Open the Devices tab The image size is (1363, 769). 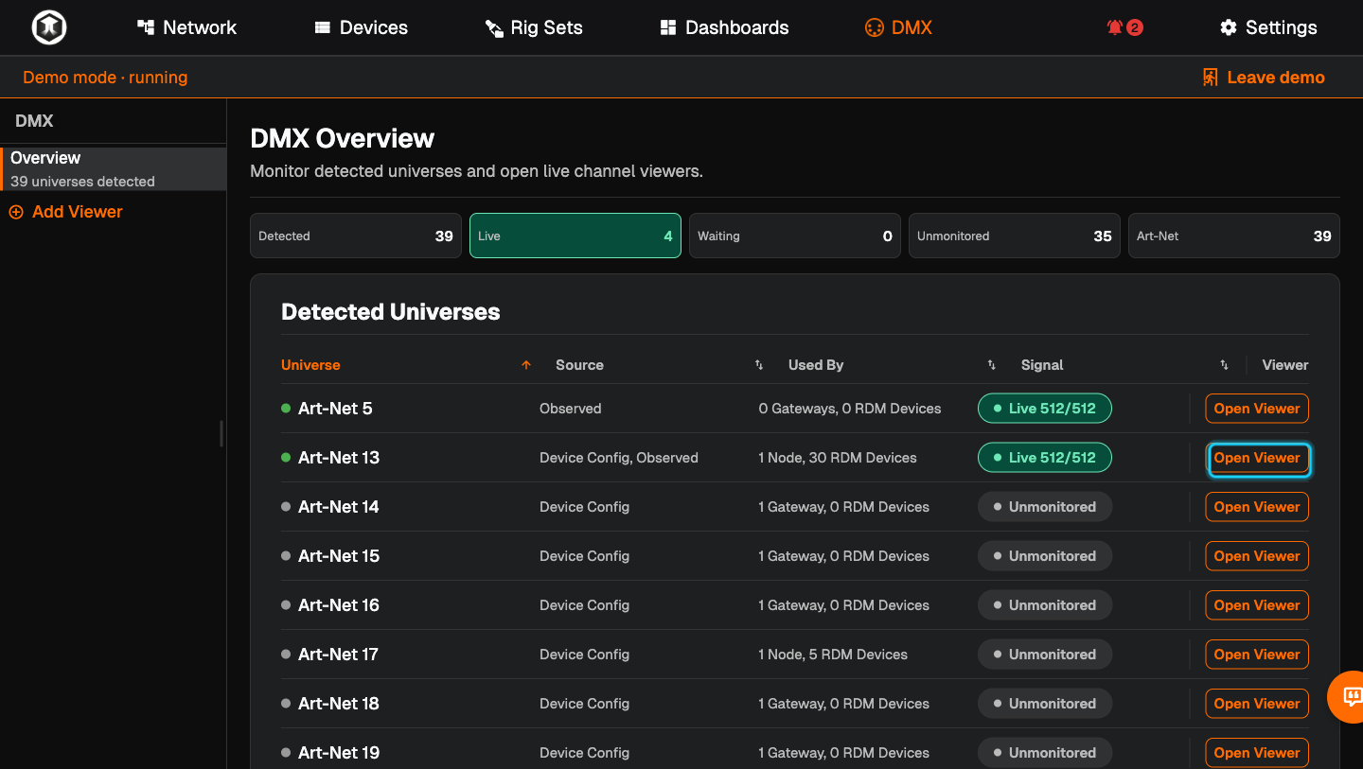click(361, 27)
